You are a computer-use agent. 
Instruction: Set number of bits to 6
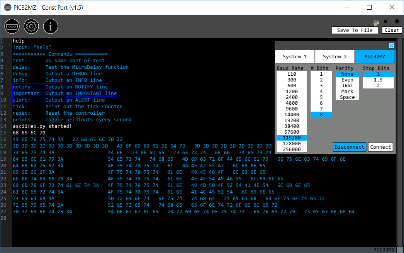(321, 103)
